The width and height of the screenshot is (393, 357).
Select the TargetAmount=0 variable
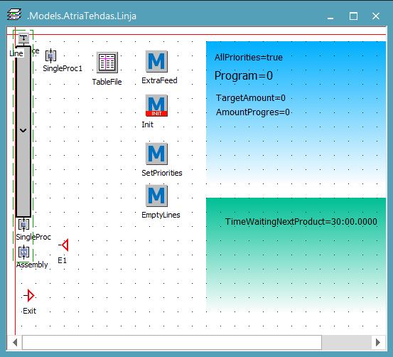click(x=251, y=98)
